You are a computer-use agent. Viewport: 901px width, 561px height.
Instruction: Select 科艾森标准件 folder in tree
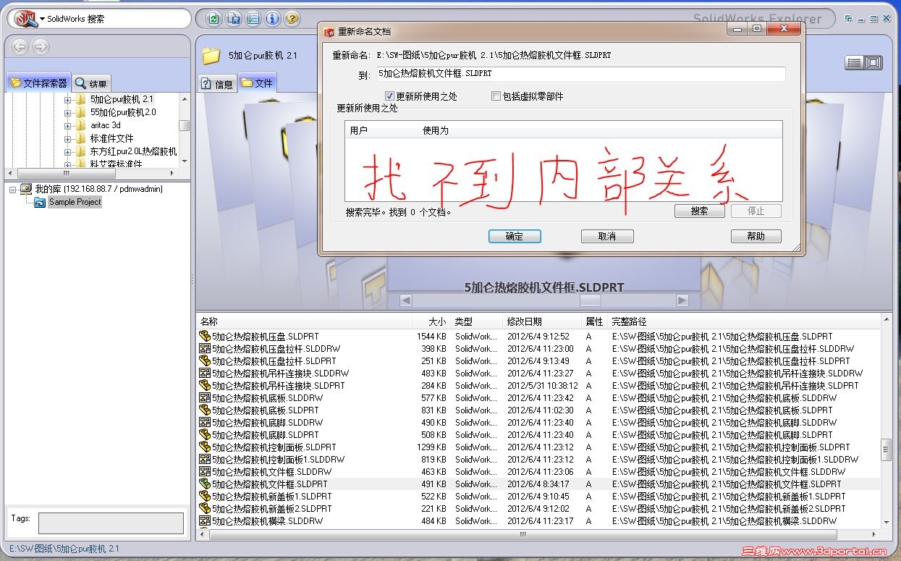116,164
